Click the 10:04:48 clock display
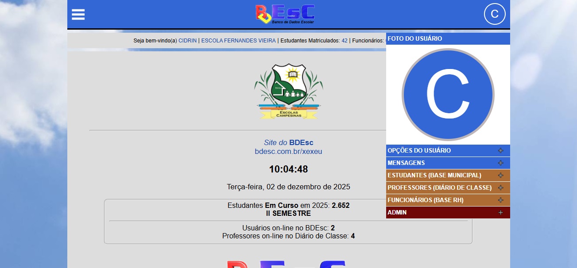This screenshot has width=577, height=268. pyautogui.click(x=288, y=169)
